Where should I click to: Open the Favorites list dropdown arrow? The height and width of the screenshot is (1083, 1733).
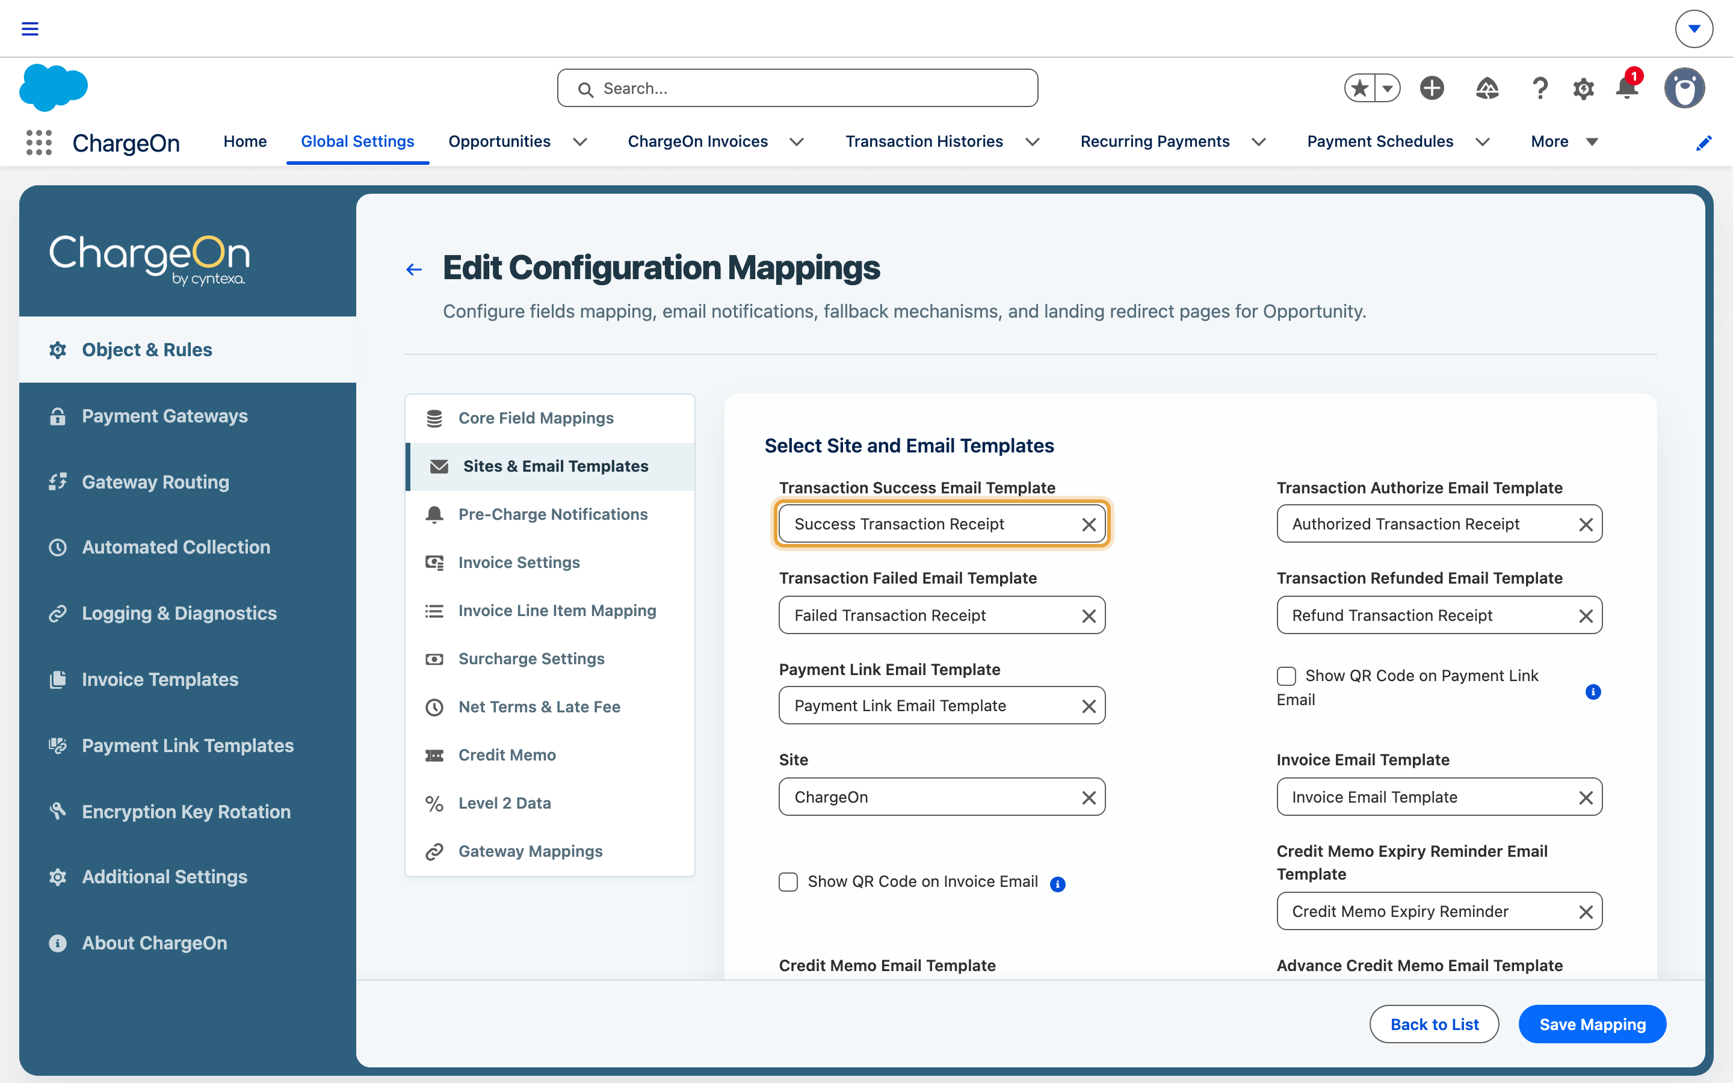coord(1387,89)
